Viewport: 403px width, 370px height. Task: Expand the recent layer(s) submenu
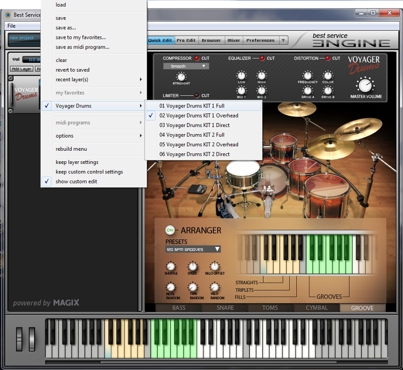tap(94, 80)
